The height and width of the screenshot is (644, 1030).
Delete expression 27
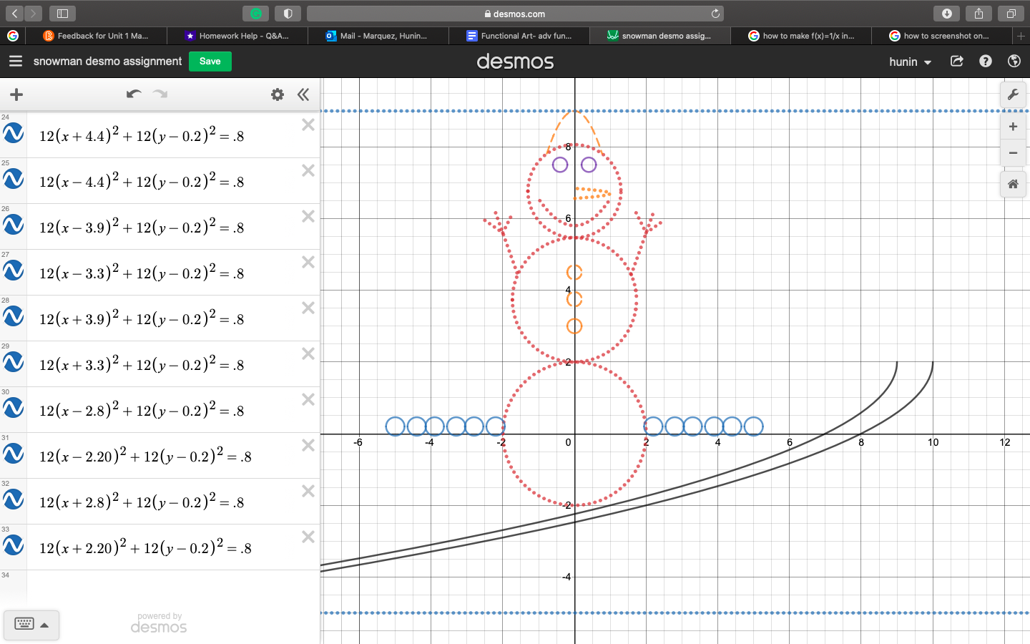point(308,262)
